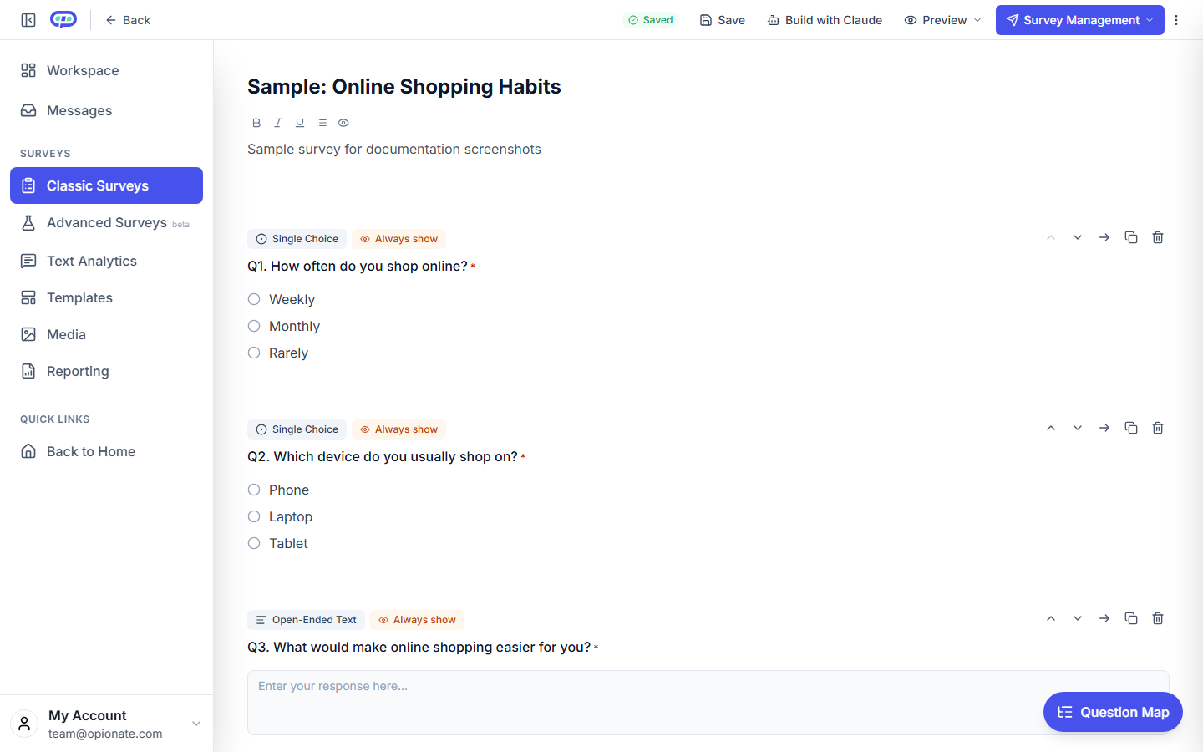Delete question Q1
Screen dimensions: 1203x752
click(x=1158, y=237)
